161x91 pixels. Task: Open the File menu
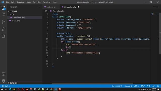coord(8,2)
